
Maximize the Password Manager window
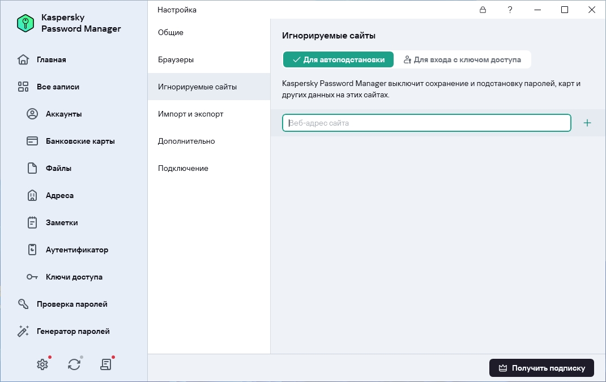pos(565,10)
